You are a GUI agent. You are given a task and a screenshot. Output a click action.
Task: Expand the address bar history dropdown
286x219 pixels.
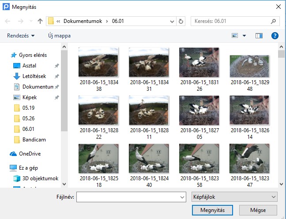click(x=172, y=22)
